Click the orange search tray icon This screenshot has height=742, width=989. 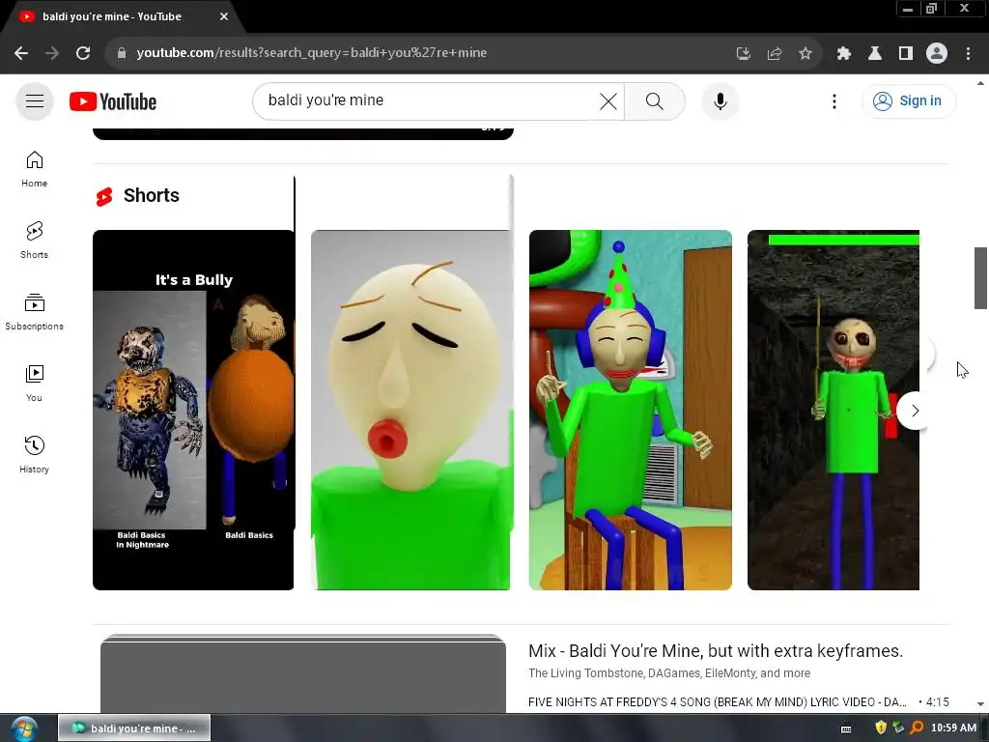coord(917,728)
